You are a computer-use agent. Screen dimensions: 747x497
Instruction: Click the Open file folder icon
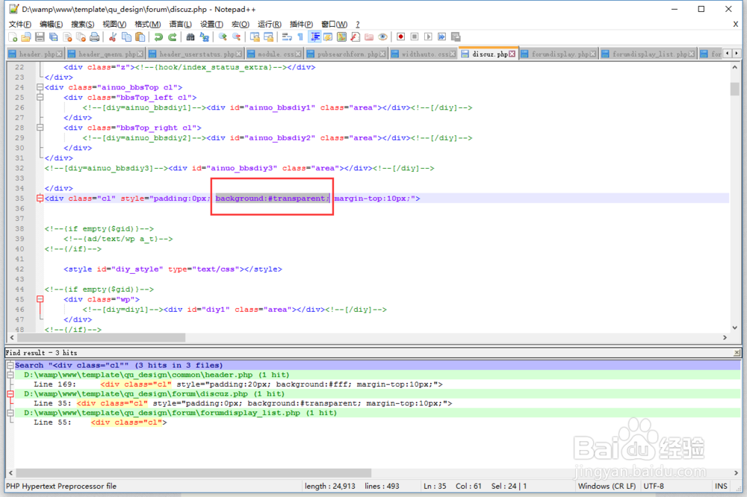pos(26,37)
